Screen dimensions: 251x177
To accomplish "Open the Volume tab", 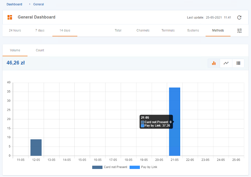I will 15,50.
